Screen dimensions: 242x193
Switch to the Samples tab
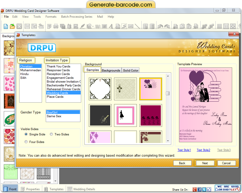coord(93,70)
